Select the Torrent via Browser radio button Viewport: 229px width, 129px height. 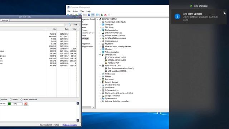pos(21,100)
